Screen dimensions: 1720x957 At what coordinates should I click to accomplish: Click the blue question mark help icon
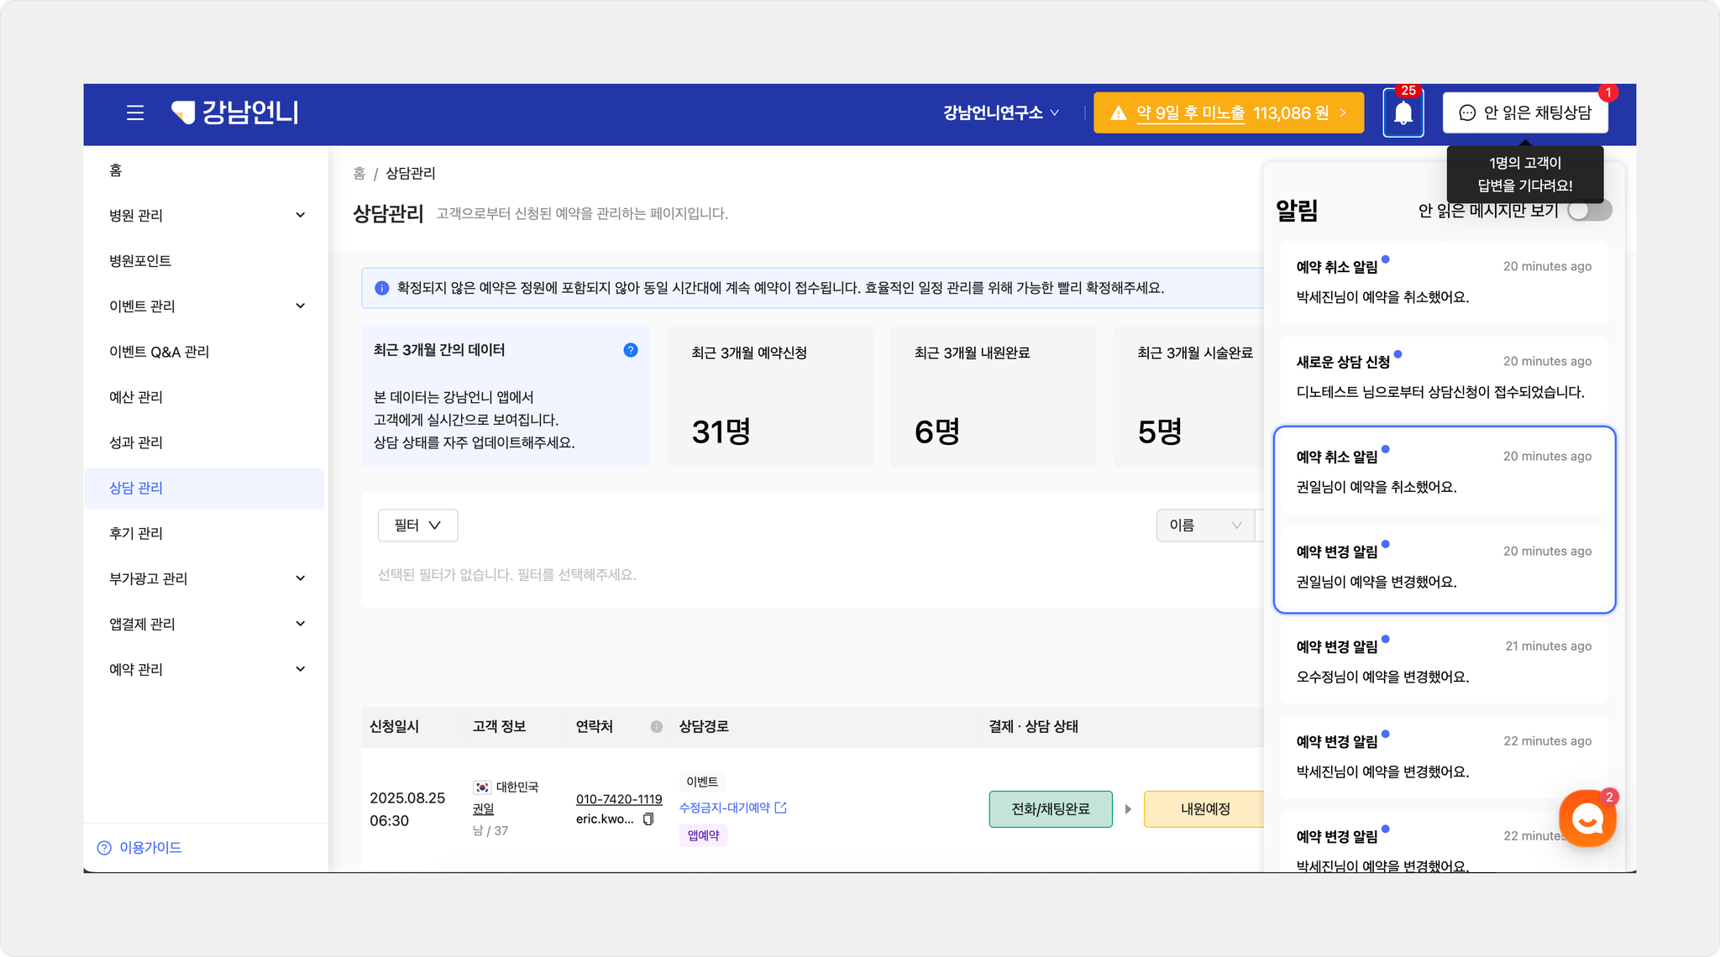pos(631,350)
